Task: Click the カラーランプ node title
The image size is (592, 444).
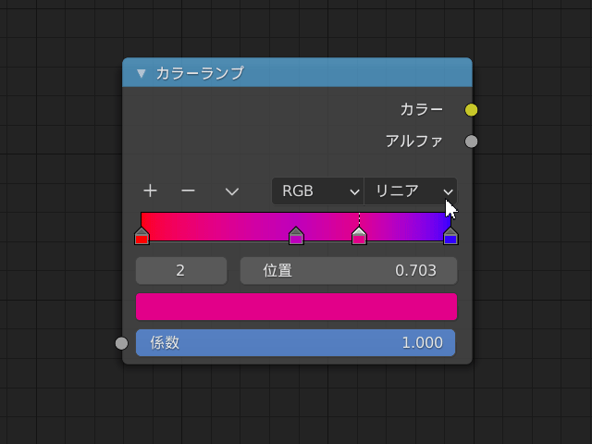Action: [200, 73]
